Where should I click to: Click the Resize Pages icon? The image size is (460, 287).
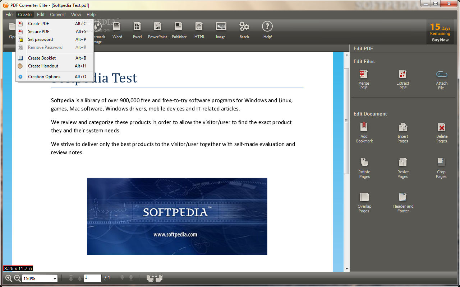coord(403,162)
